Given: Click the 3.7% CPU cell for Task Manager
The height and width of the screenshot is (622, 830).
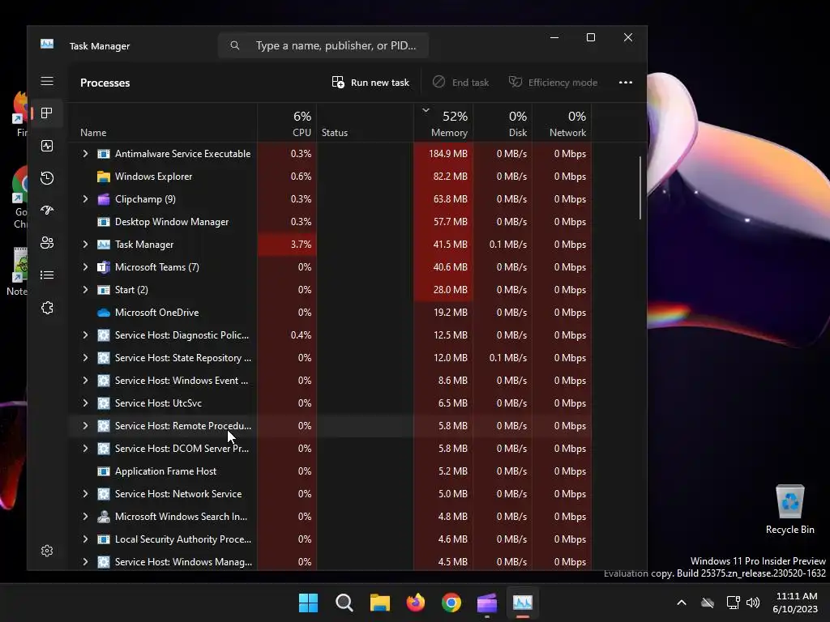Looking at the screenshot, I should [x=287, y=245].
